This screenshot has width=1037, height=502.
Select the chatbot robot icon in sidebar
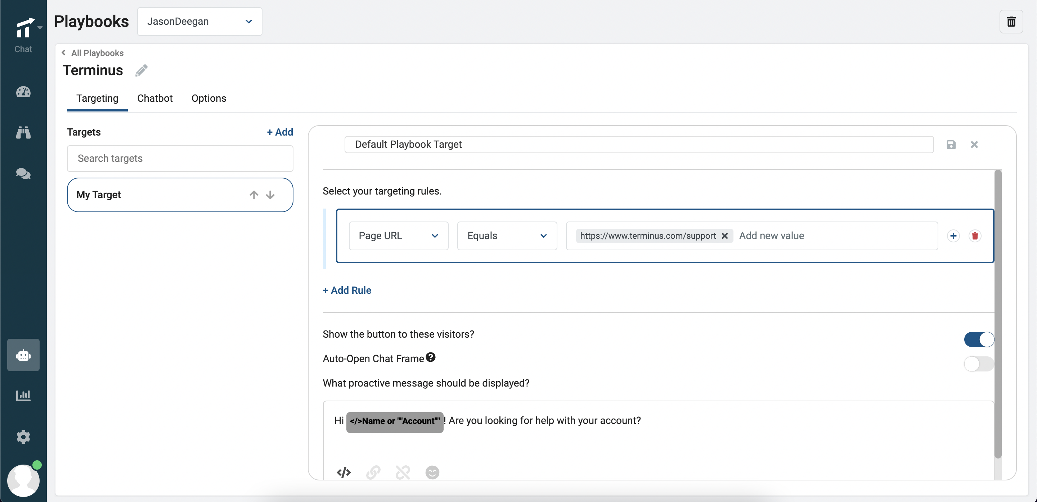[x=23, y=355]
